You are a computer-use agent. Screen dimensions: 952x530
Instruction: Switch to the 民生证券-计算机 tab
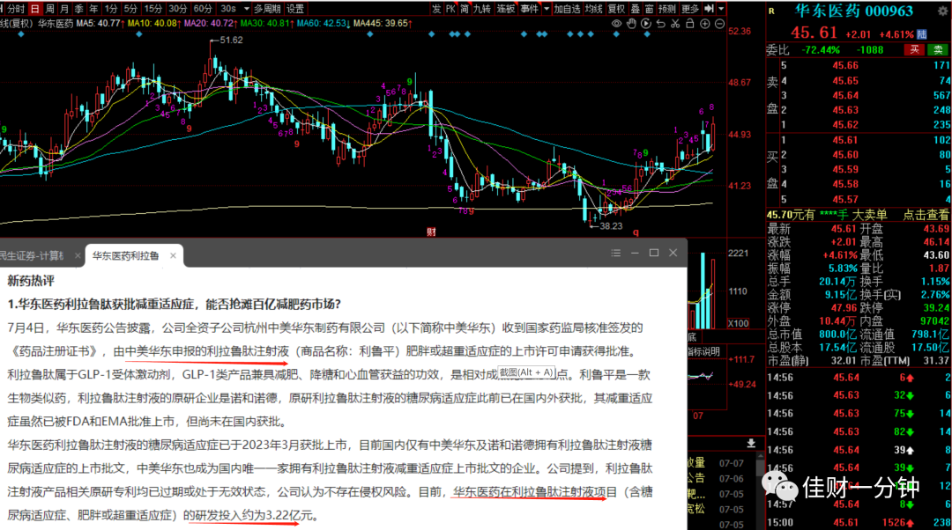(33, 256)
